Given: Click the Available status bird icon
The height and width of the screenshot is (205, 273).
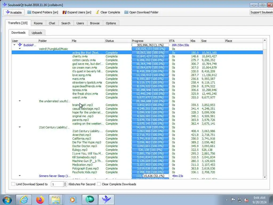Looking at the screenshot, I should (8, 12).
